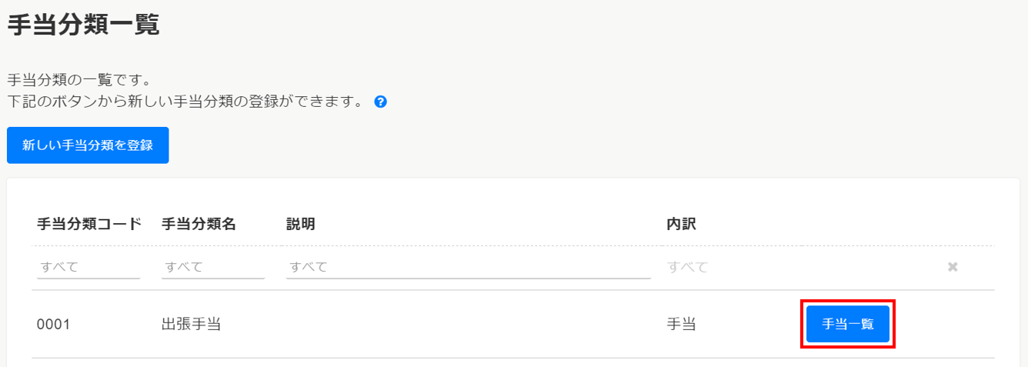The image size is (1028, 367).
Task: Click the 内訳 column header
Action: tap(682, 224)
